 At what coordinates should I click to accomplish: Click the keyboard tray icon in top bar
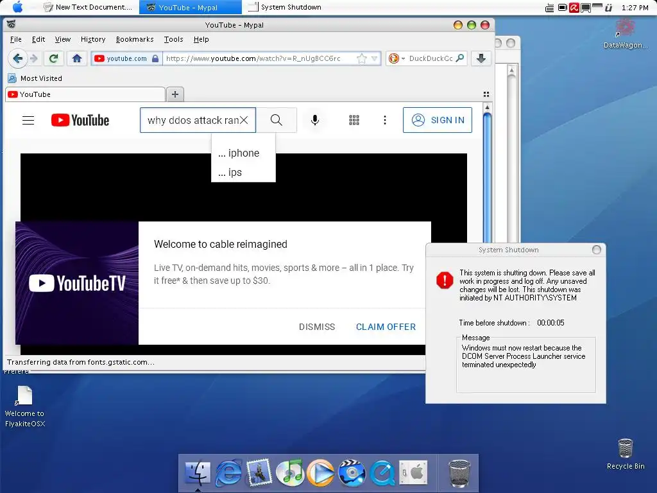(x=549, y=8)
